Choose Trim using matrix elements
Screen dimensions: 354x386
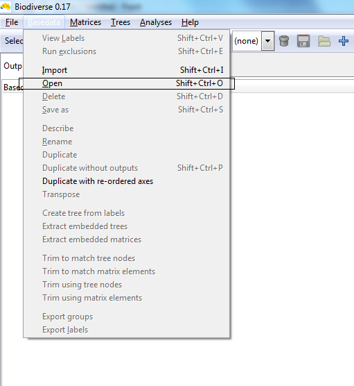[127, 298]
